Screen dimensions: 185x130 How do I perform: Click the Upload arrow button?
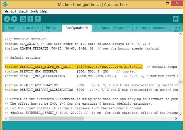point(14,19)
